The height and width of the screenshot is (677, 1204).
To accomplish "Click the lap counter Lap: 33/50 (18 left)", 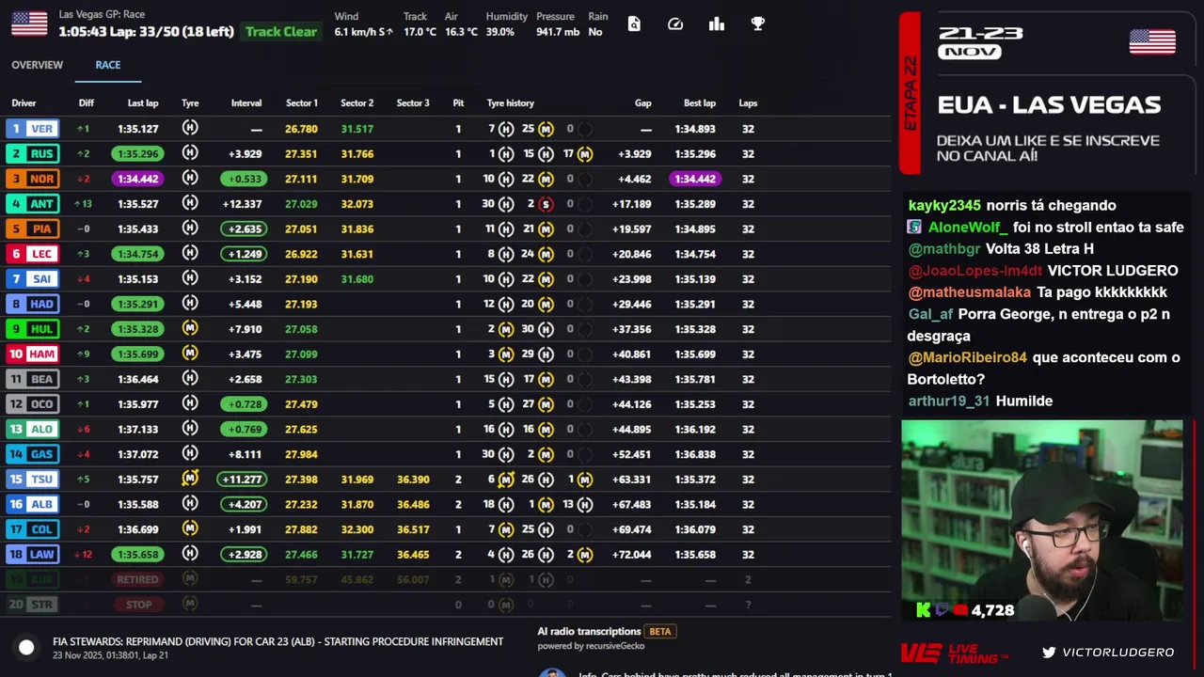I will (x=174, y=32).
